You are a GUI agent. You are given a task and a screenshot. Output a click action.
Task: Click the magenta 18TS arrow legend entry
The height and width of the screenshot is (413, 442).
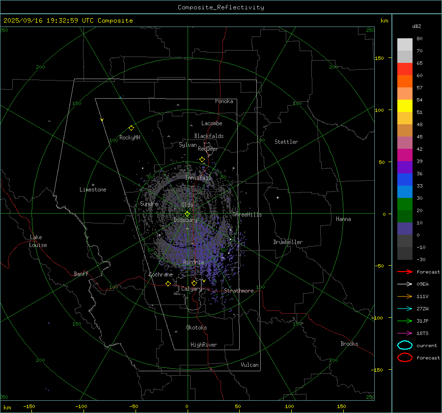pyautogui.click(x=405, y=333)
